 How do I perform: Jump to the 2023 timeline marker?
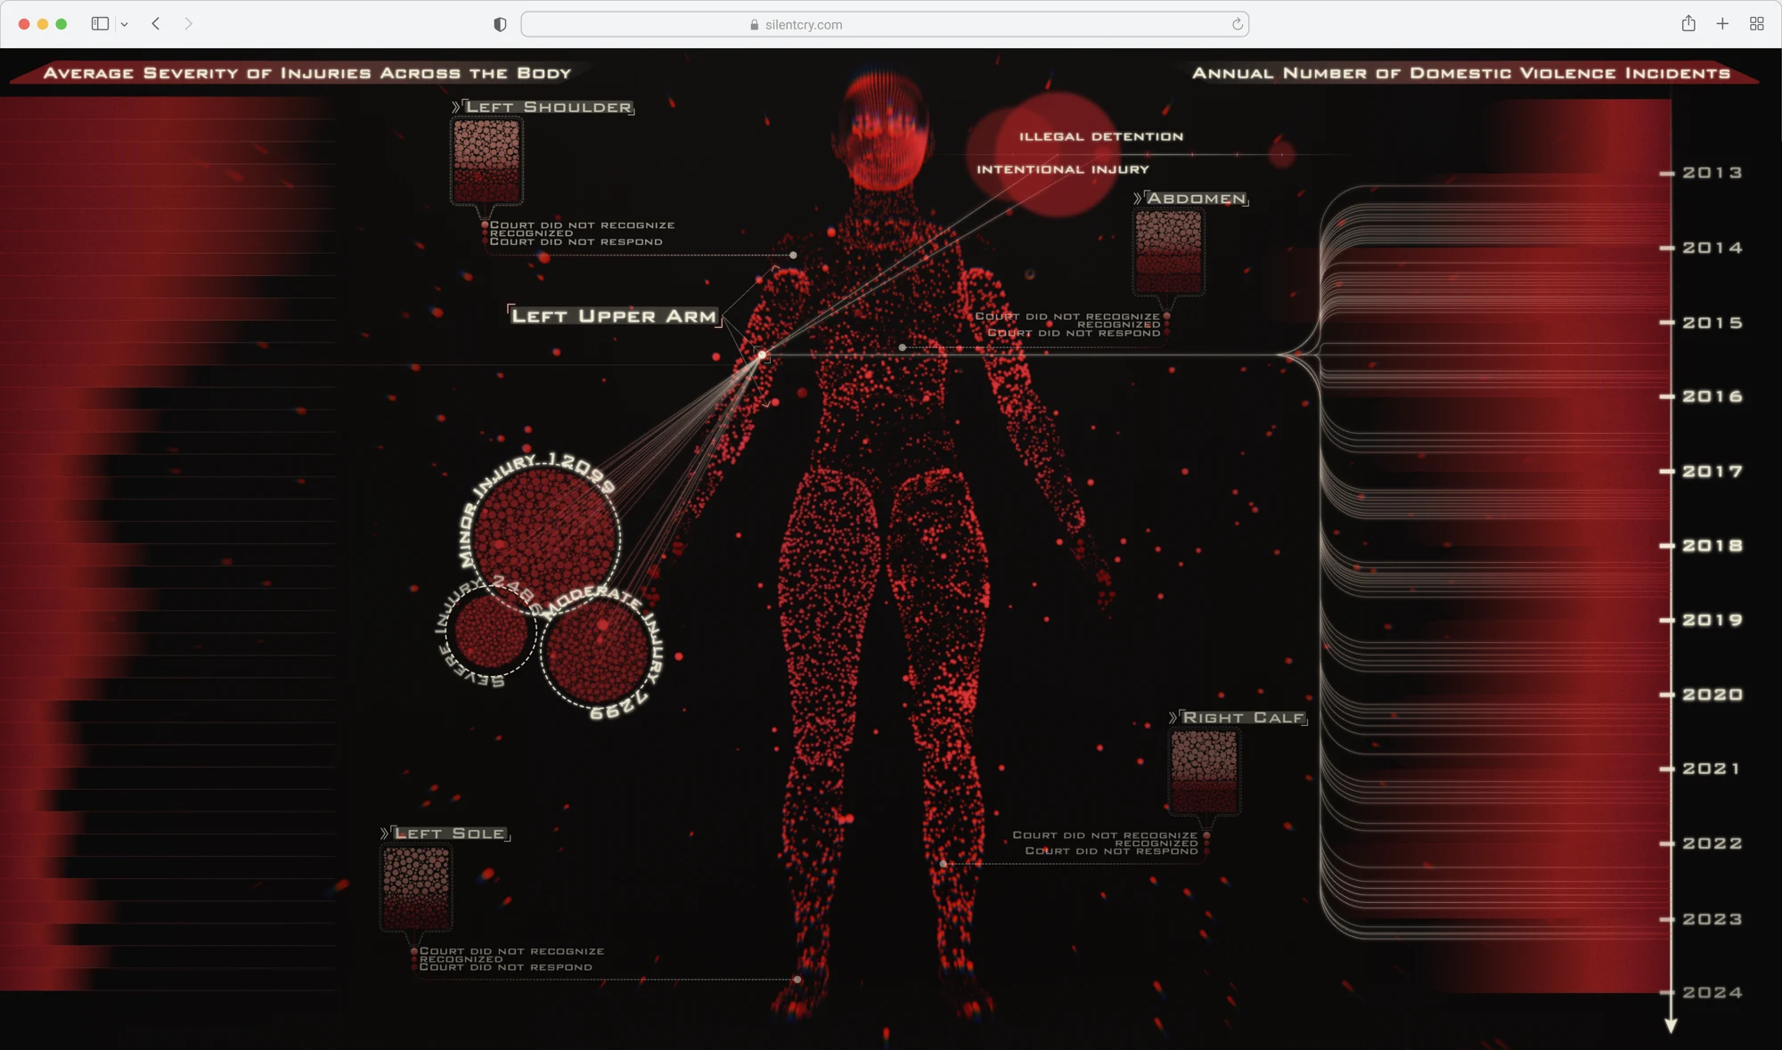pyautogui.click(x=1712, y=919)
